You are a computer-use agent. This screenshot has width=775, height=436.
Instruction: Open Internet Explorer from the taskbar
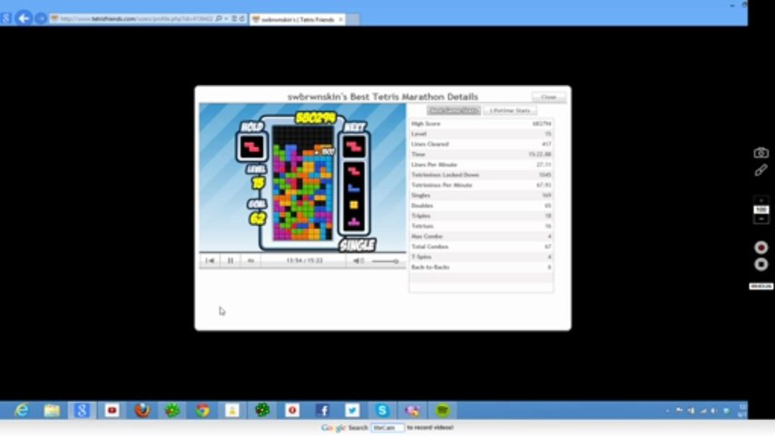point(22,411)
